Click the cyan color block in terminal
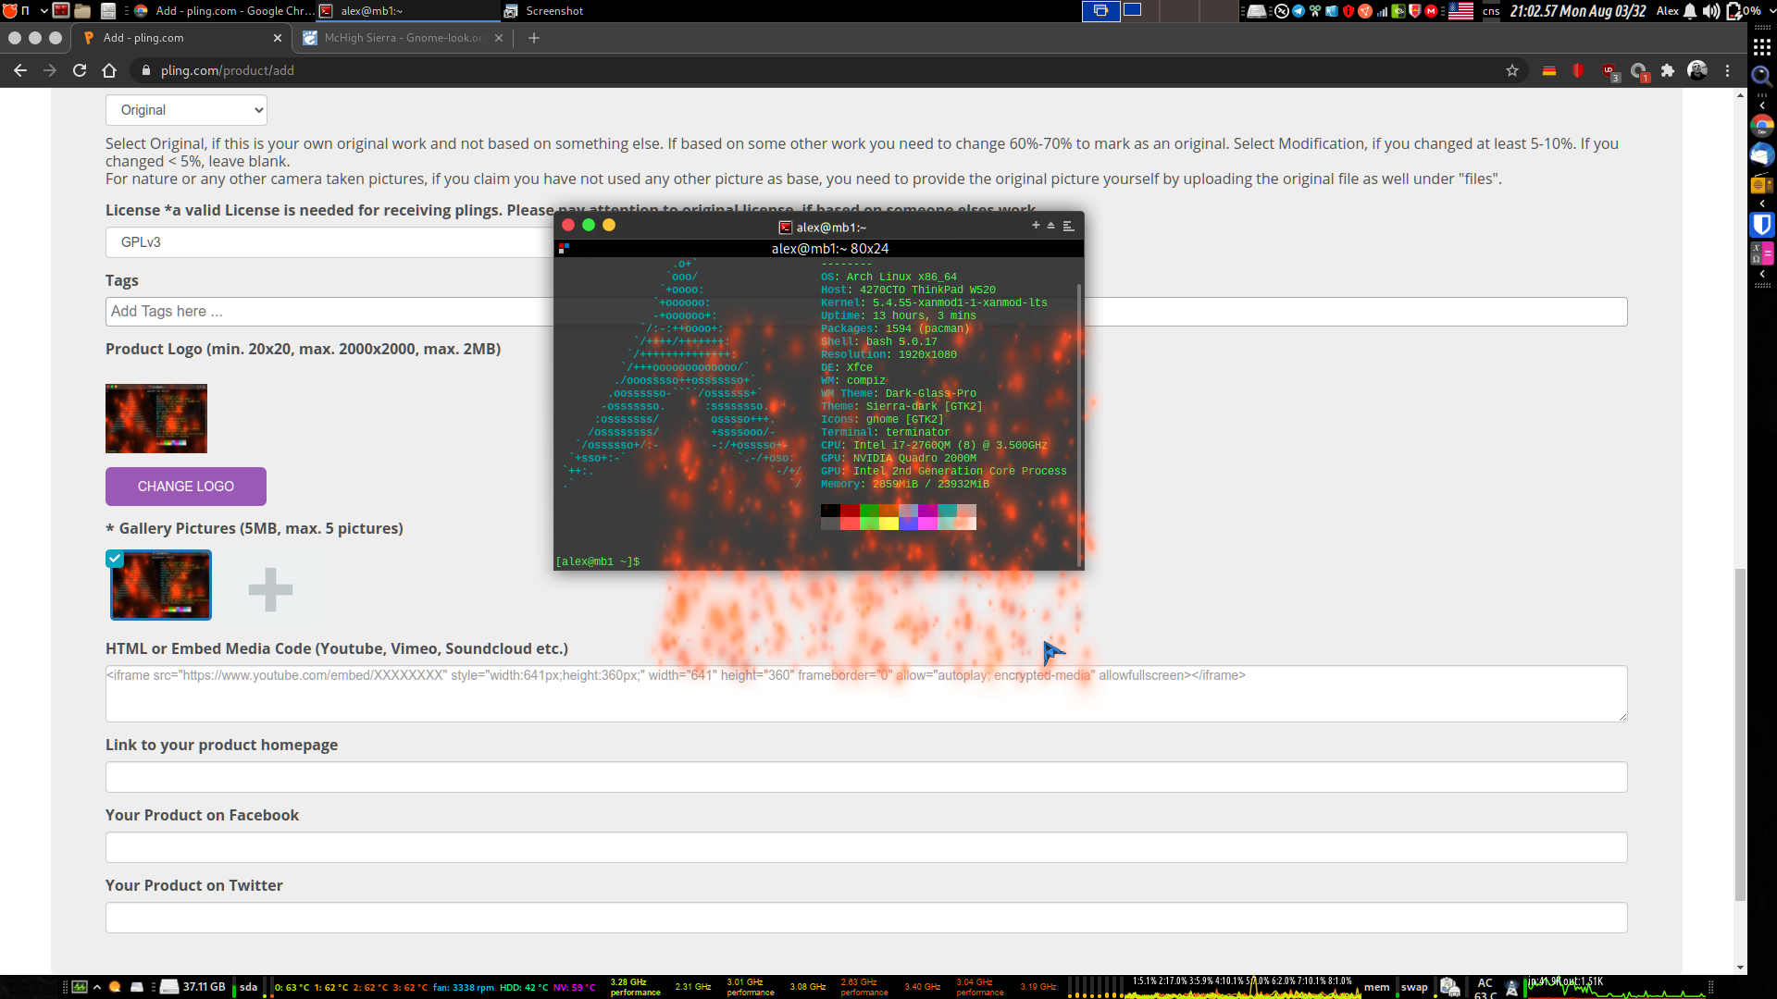 point(947,511)
